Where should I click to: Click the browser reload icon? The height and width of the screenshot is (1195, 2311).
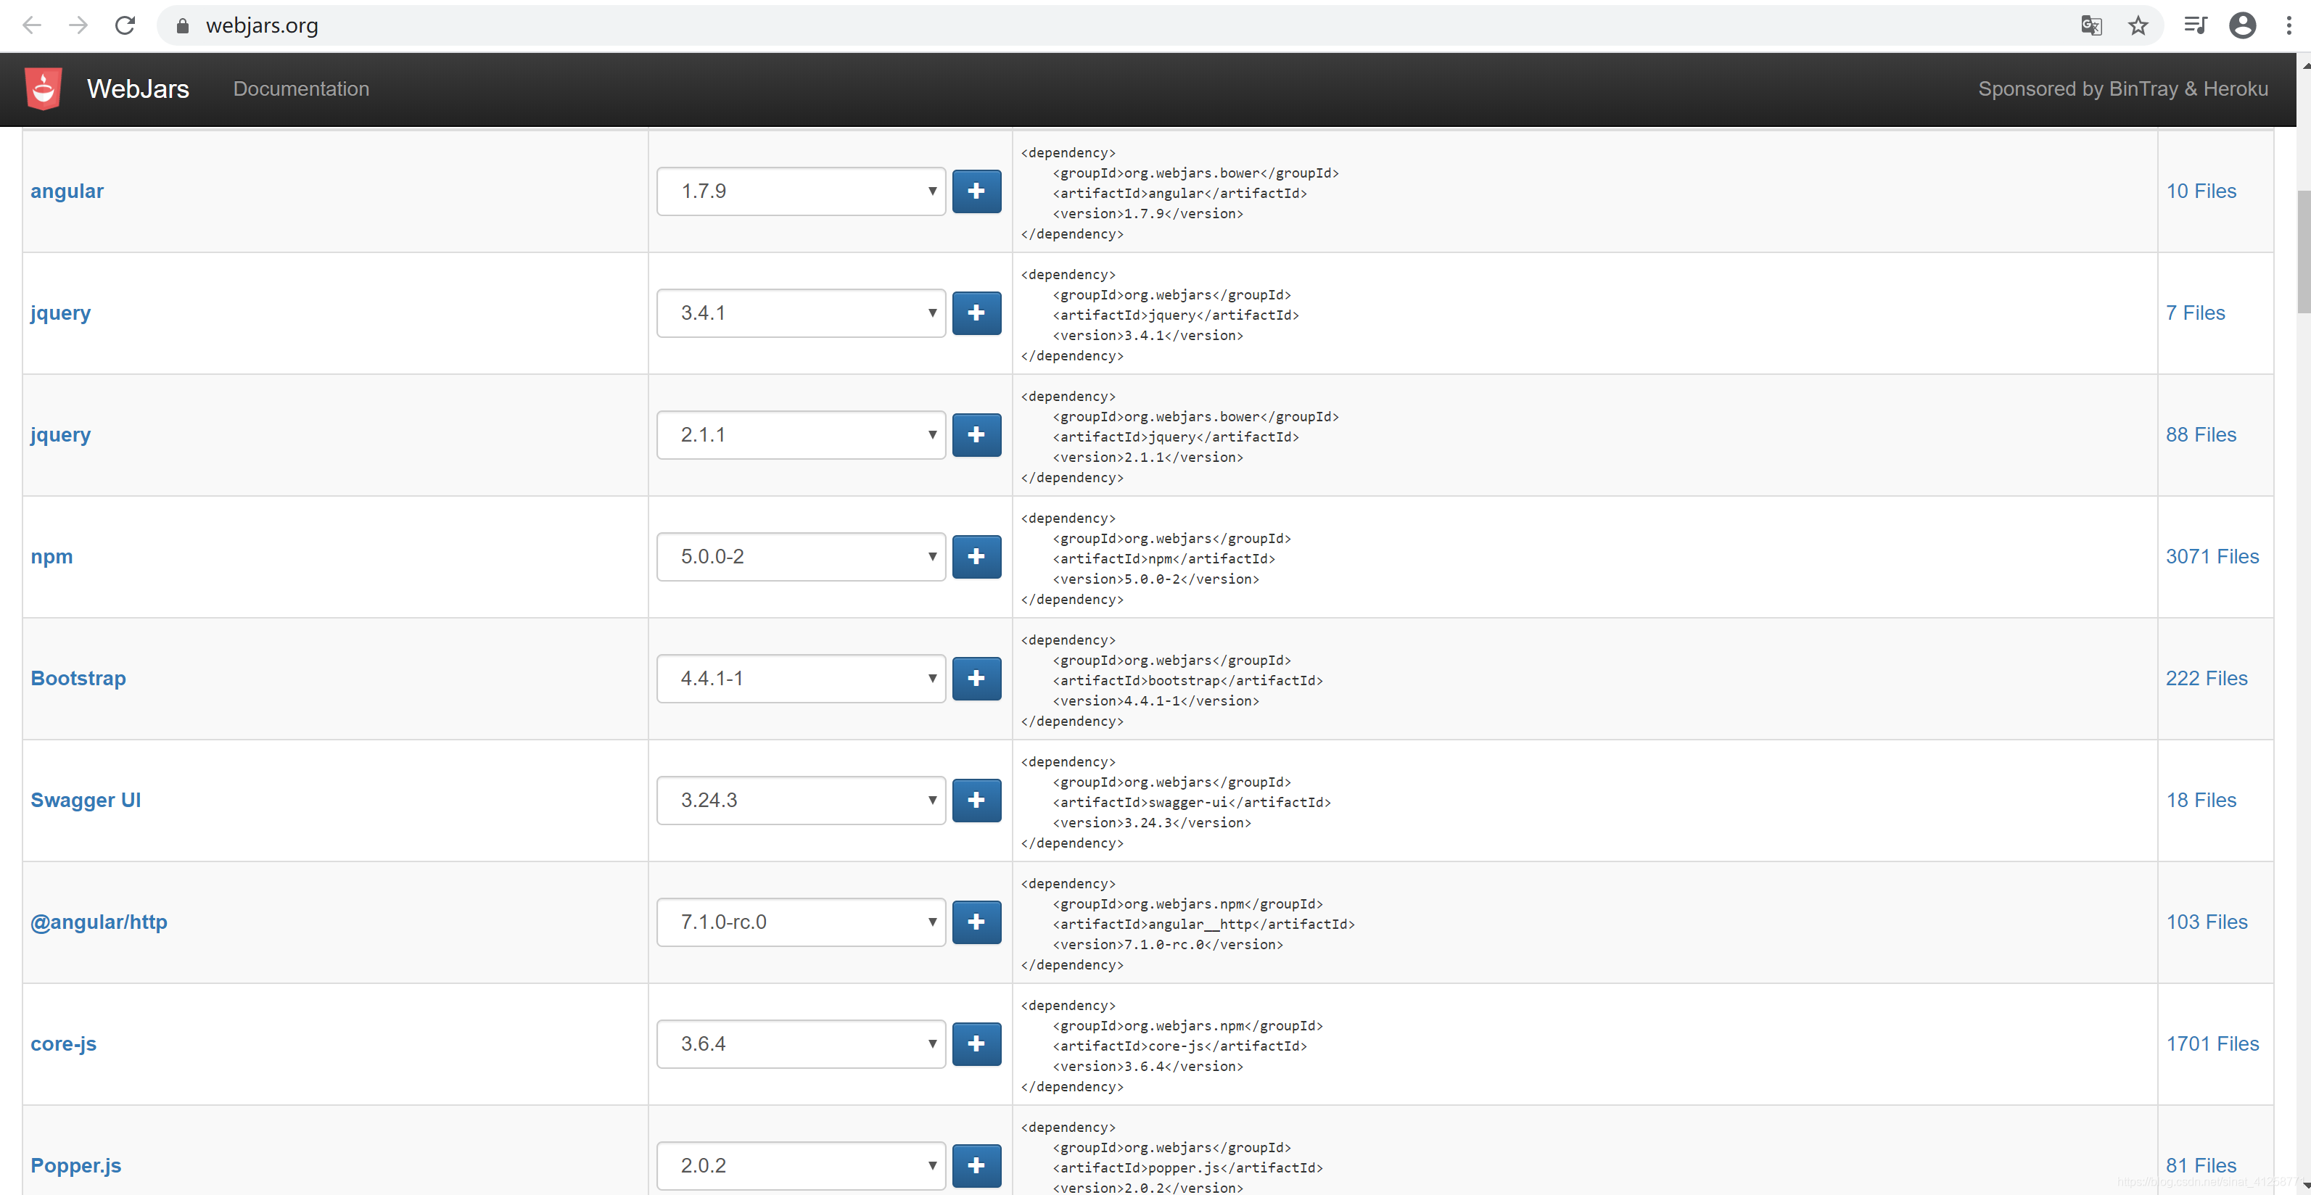[x=125, y=25]
